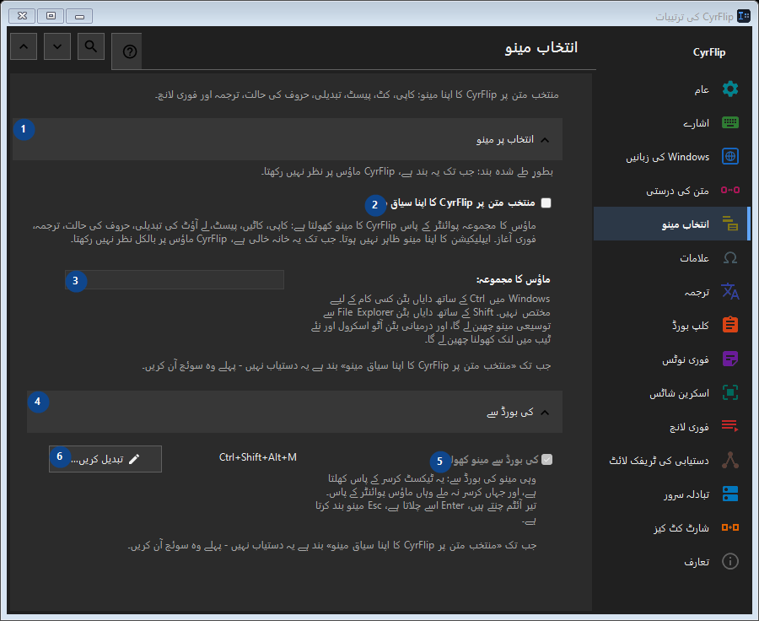Open دستیابی کی ٹریفک لائٹ page
Screen dimensions: 759x621
671,460
